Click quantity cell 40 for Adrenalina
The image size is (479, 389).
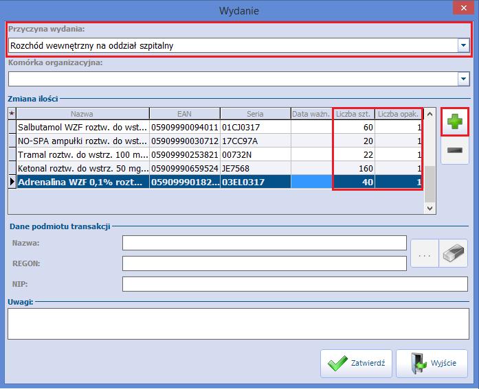coord(354,182)
